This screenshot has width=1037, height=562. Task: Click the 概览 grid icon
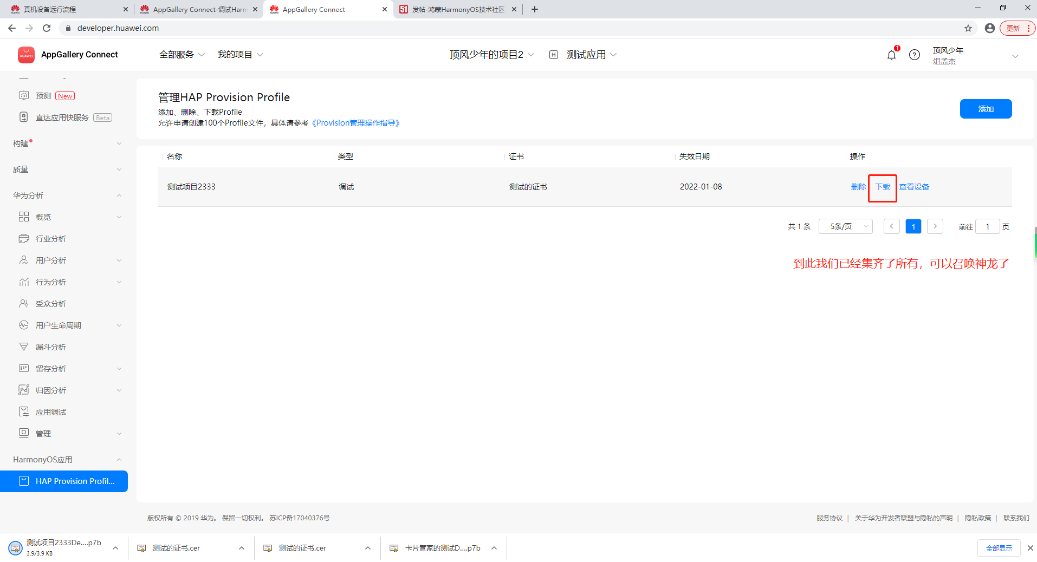[x=24, y=217]
